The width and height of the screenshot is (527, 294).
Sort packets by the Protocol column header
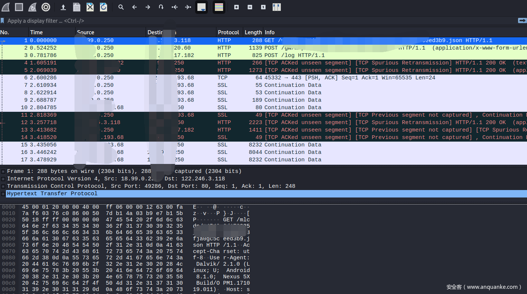(x=228, y=32)
